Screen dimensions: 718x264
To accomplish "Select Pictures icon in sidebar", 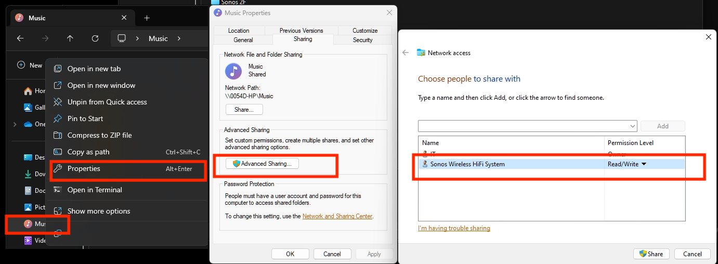I will click(28, 207).
